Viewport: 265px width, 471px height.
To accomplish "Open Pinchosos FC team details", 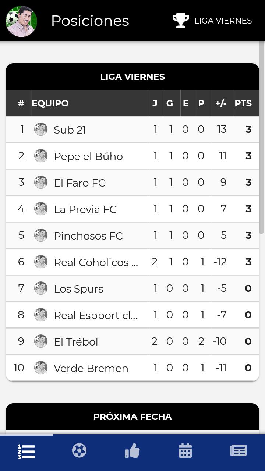I will pyautogui.click(x=132, y=235).
